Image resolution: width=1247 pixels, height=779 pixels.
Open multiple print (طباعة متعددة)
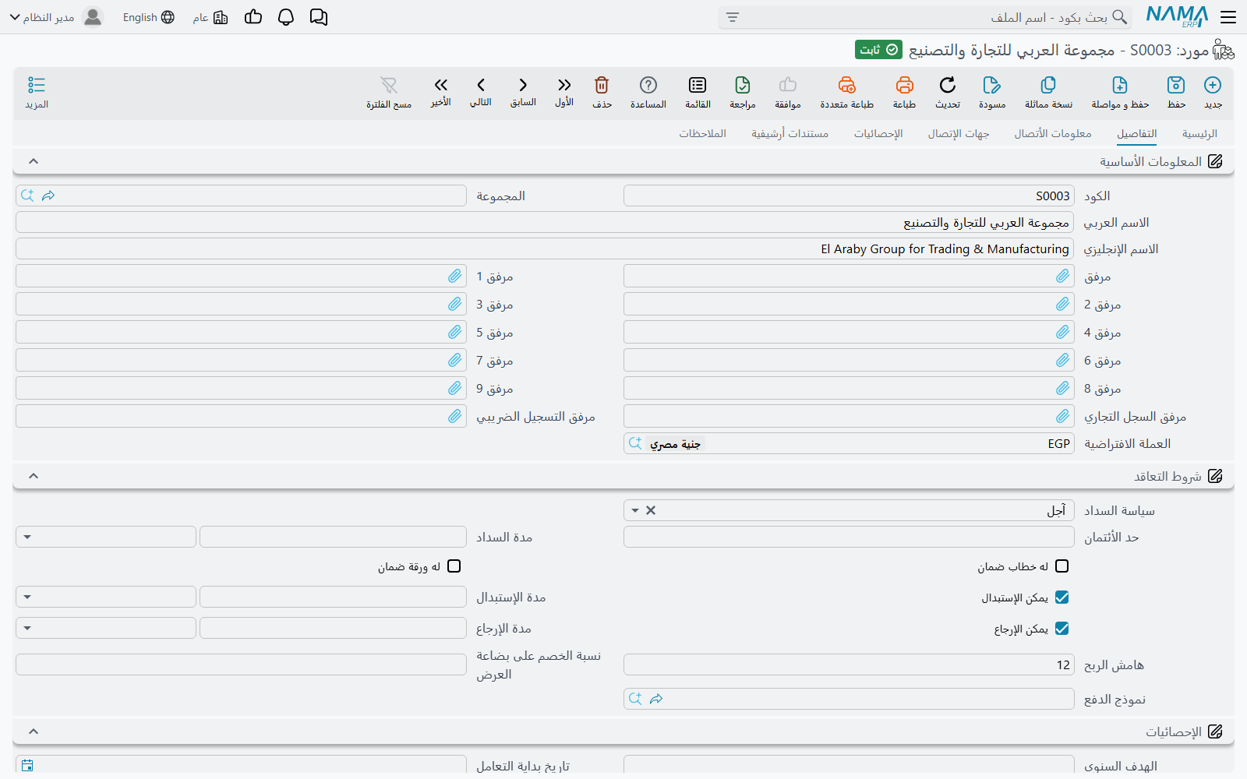(847, 85)
